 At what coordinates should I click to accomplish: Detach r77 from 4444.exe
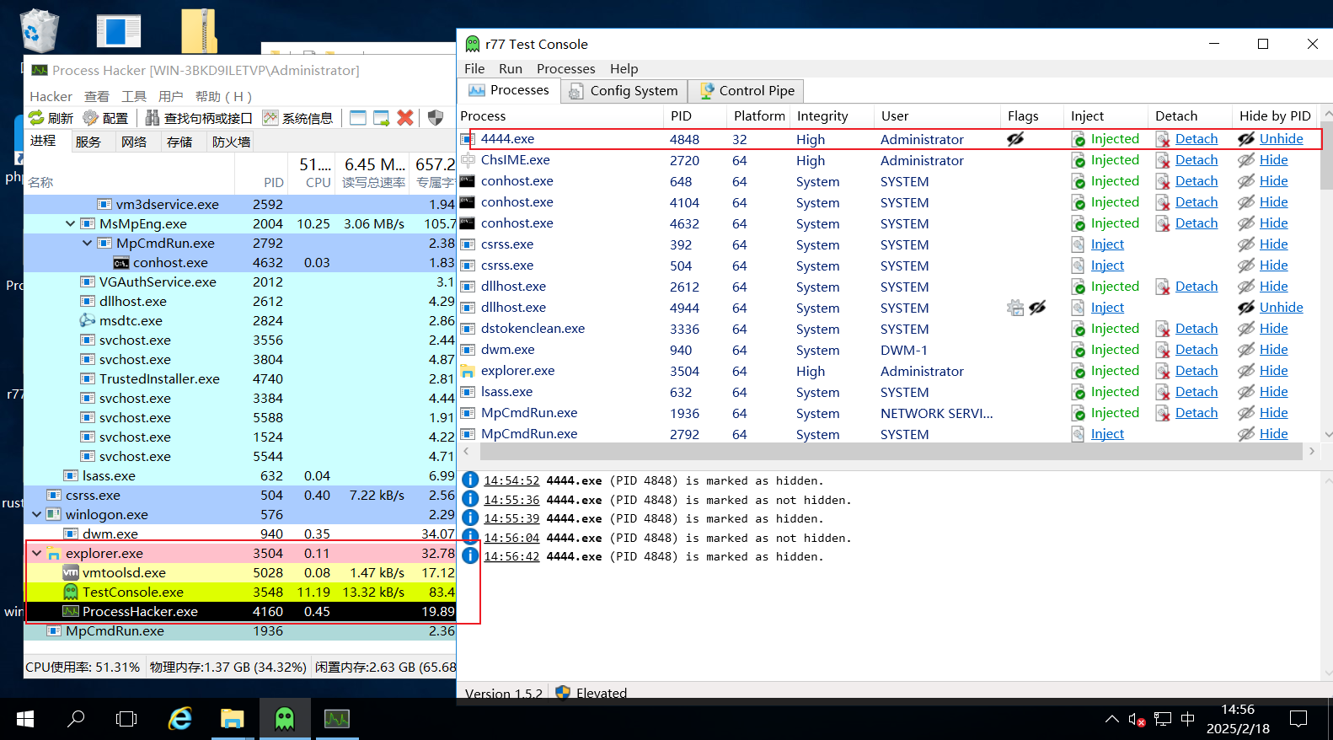pos(1196,139)
